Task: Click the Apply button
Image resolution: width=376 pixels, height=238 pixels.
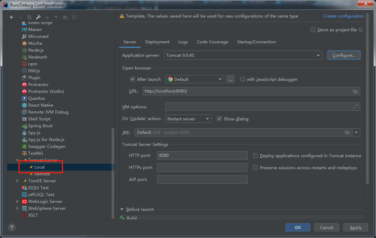Action: [x=356, y=227]
